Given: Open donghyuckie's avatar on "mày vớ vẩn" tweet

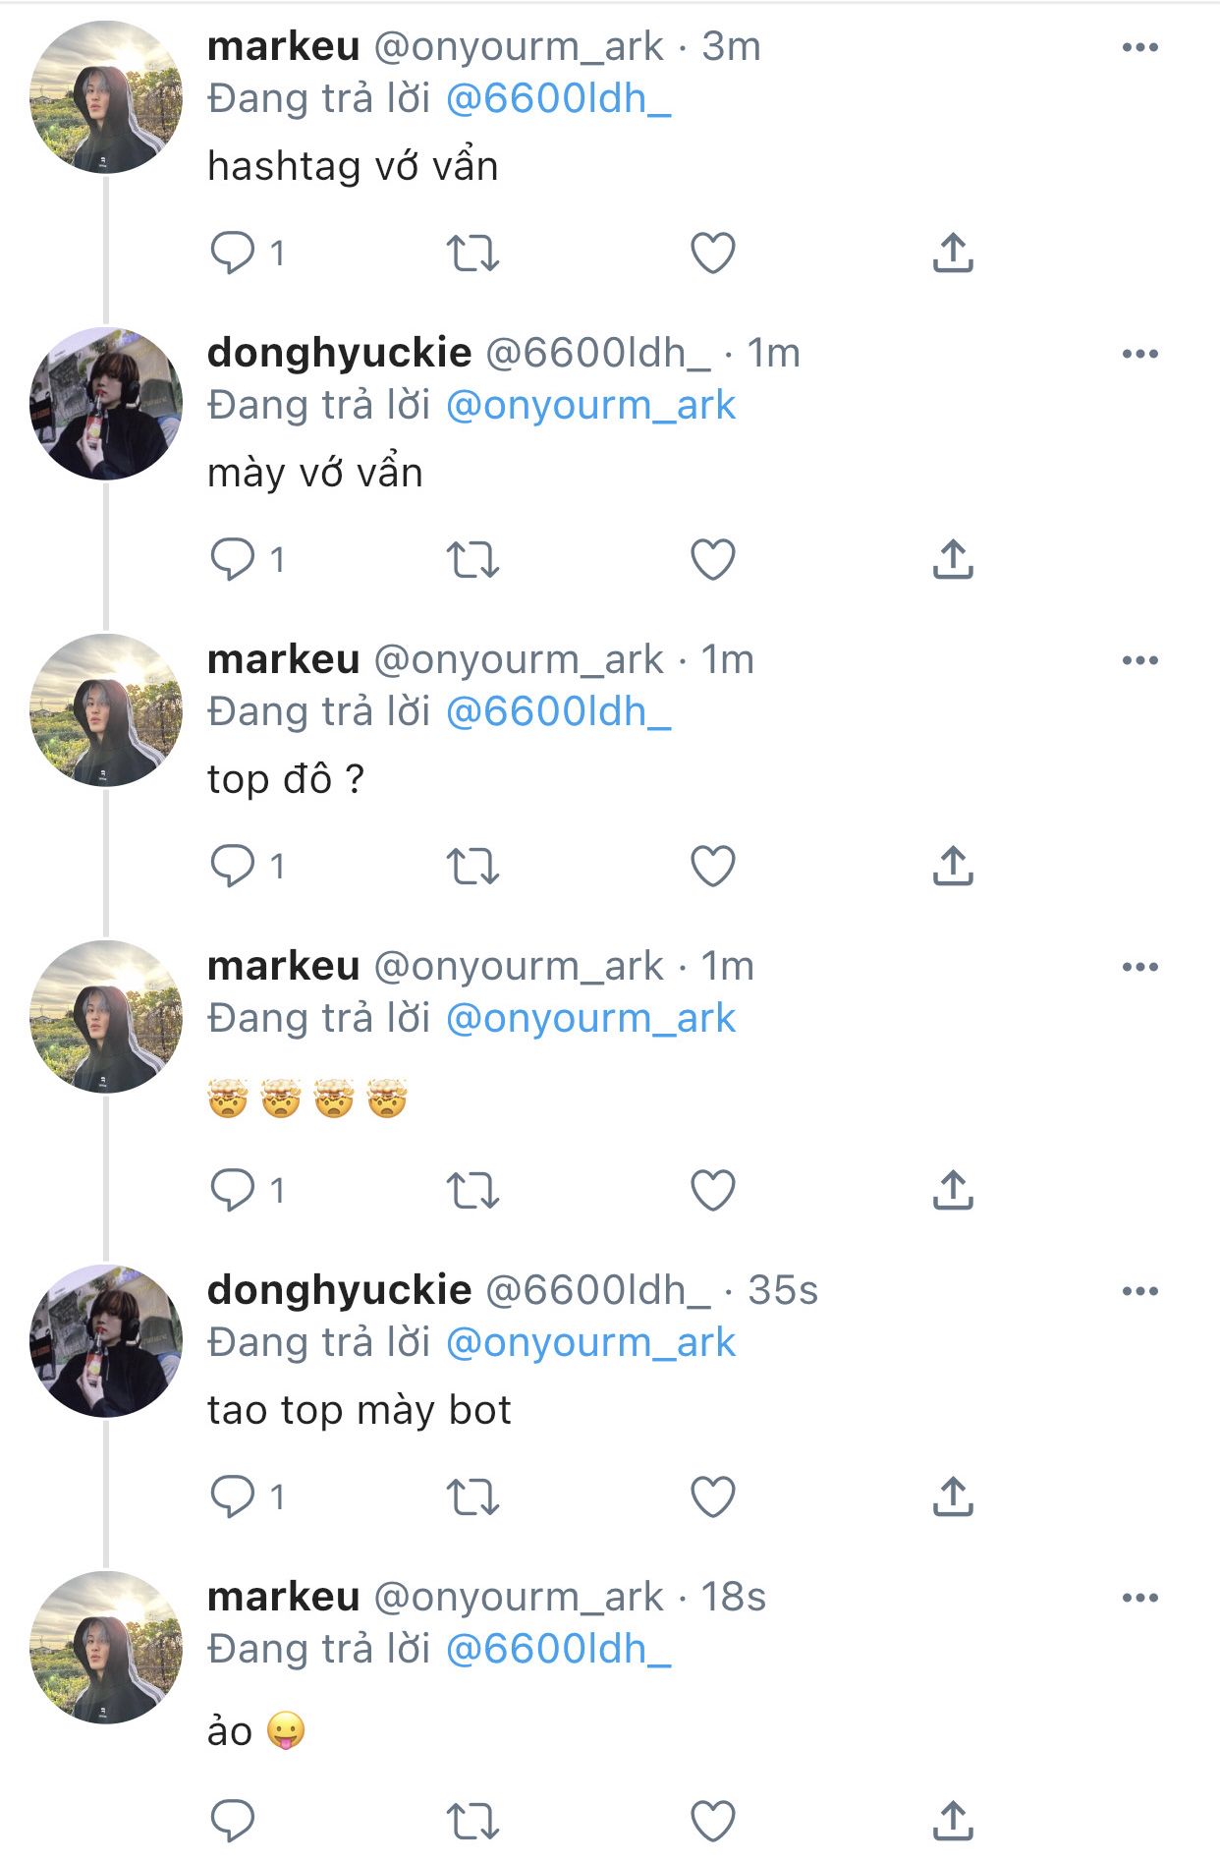Looking at the screenshot, I should 106,404.
